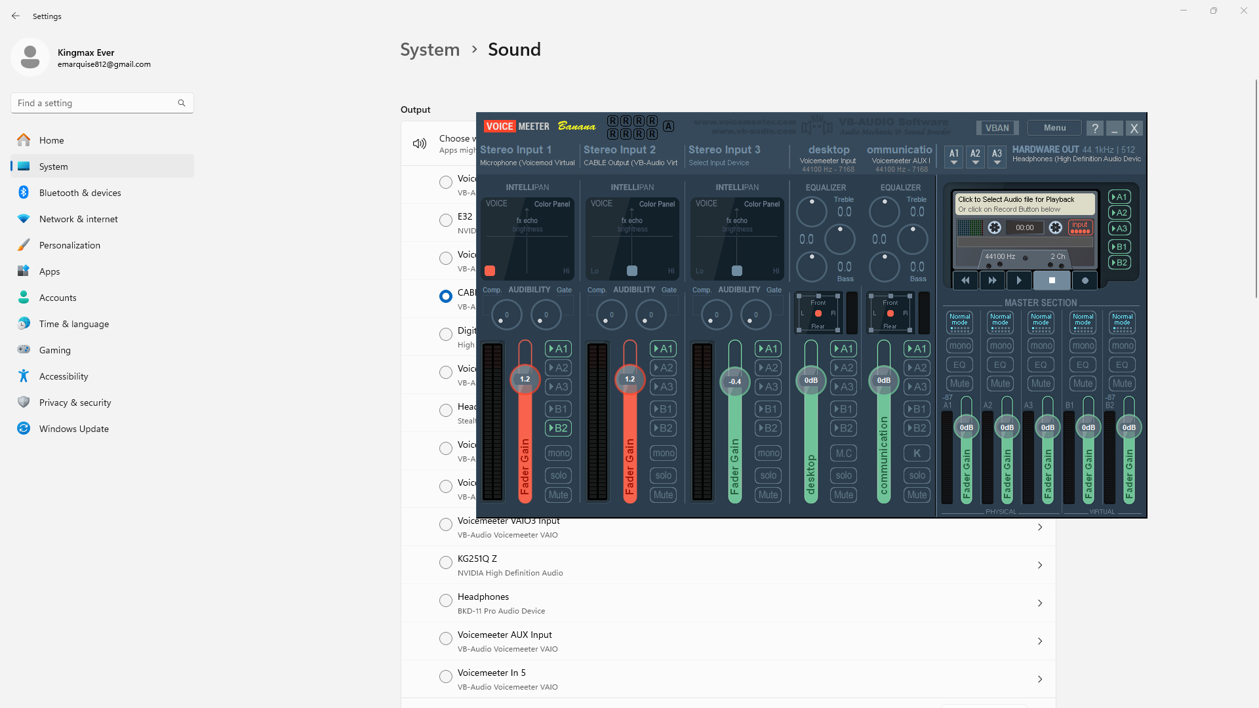Click System breadcrumb link
The width and height of the screenshot is (1259, 708).
[430, 50]
